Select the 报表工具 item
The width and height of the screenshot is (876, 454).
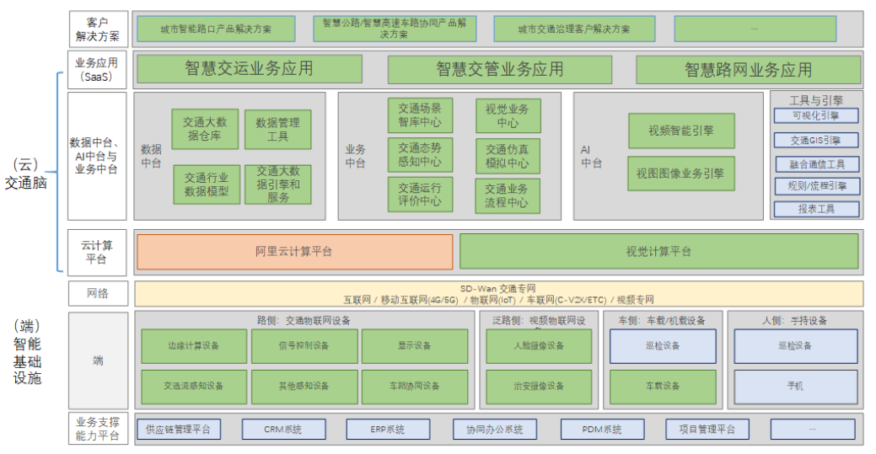[x=816, y=209]
